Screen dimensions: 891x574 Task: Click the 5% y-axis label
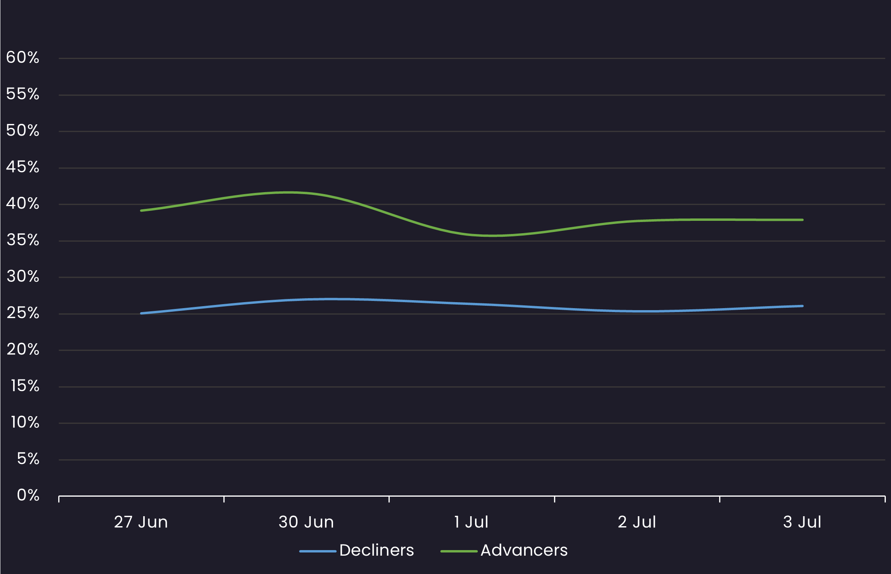click(x=28, y=459)
